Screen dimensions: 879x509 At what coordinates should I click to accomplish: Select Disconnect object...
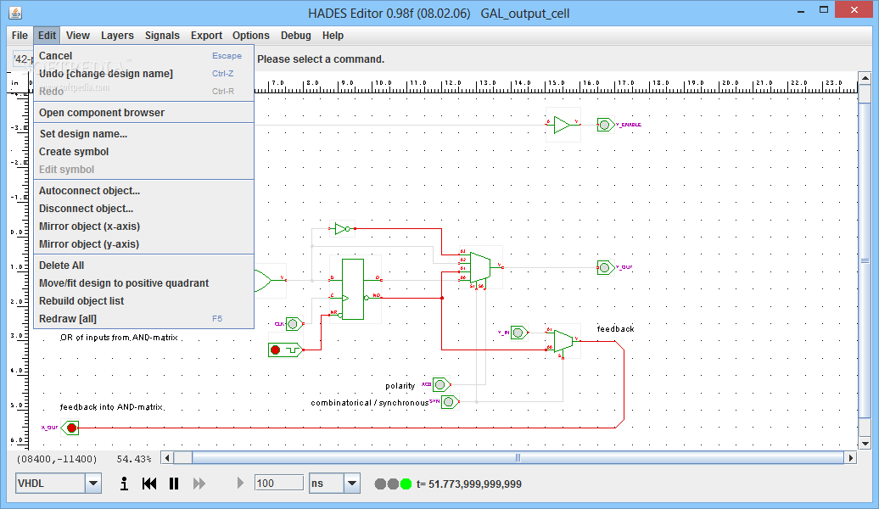pos(143,209)
